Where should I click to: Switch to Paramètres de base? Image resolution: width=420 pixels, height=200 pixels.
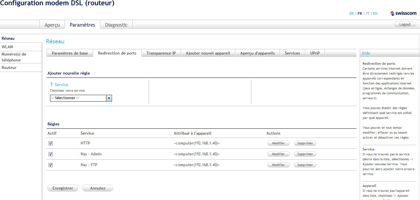coord(70,53)
